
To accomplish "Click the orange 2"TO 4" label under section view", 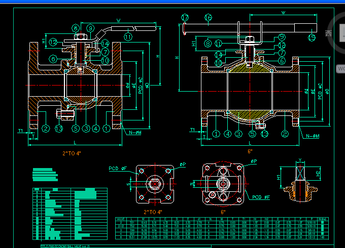I will (x=72, y=153).
